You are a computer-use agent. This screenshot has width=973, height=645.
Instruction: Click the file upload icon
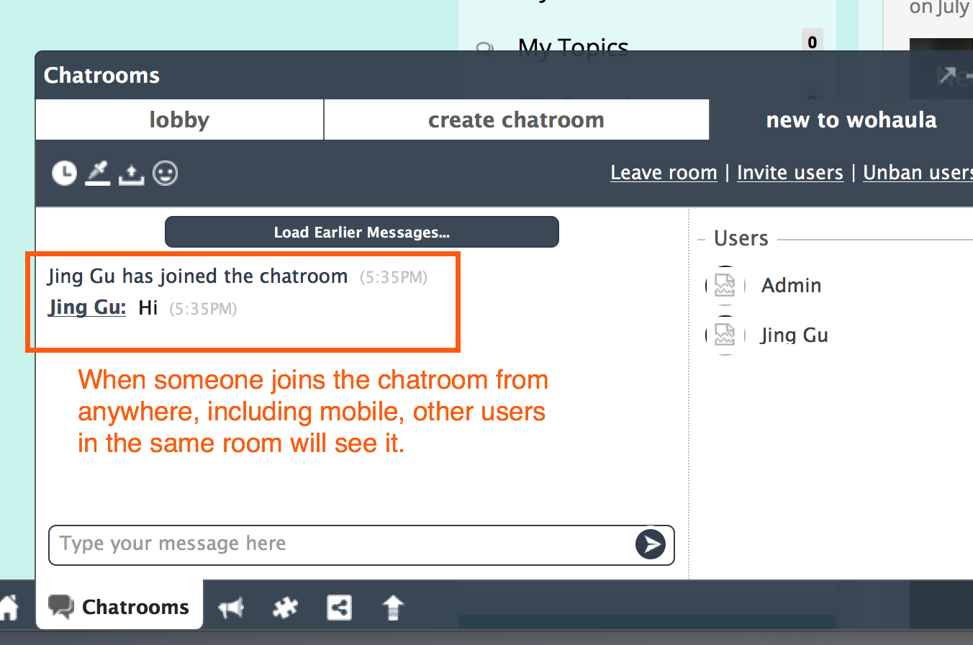pyautogui.click(x=132, y=173)
